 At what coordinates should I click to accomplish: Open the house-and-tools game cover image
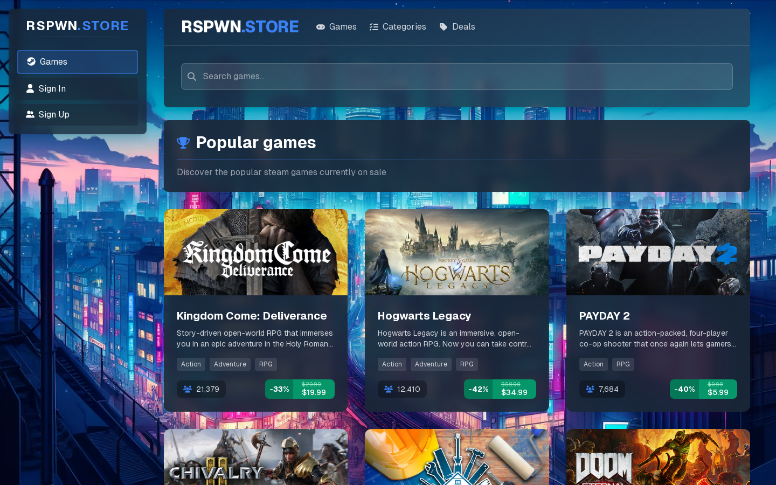point(457,457)
